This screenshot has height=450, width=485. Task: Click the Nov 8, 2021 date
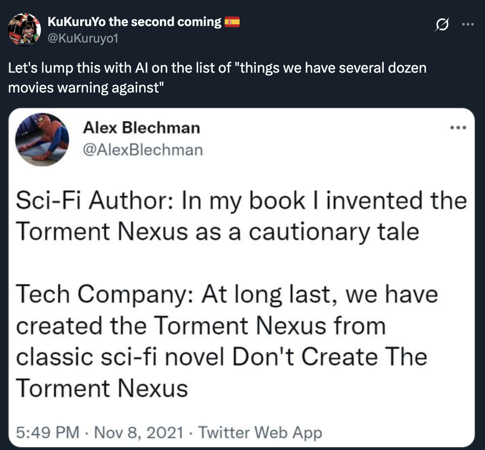(x=138, y=432)
